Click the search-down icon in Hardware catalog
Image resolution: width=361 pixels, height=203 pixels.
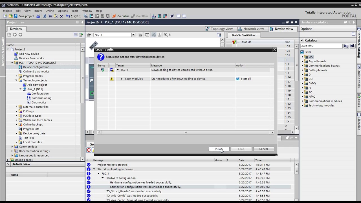click(346, 46)
